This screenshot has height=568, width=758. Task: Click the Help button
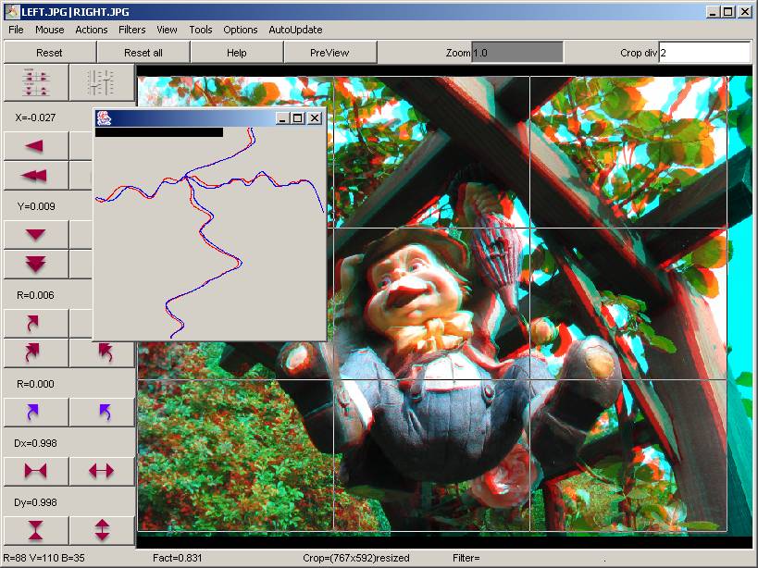click(x=236, y=53)
